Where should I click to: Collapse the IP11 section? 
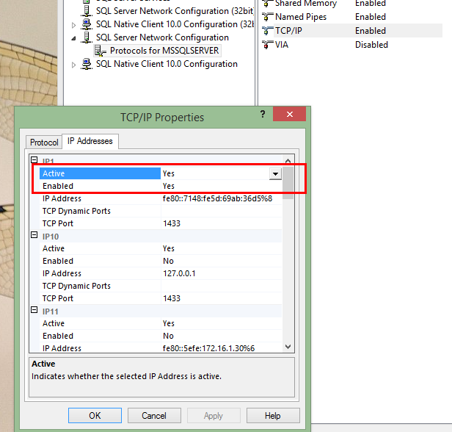click(34, 311)
